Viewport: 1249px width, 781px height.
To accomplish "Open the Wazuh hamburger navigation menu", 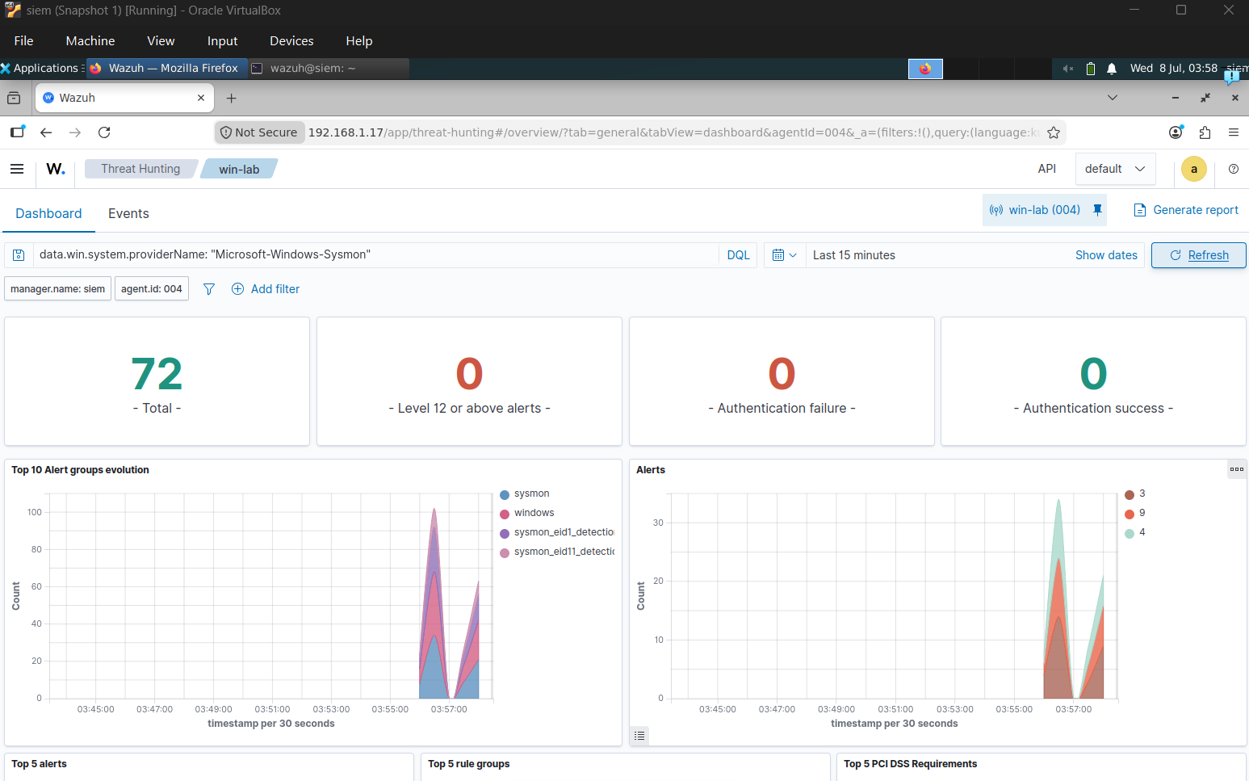I will coord(17,169).
